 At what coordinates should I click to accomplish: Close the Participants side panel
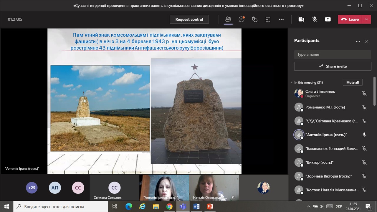367,42
